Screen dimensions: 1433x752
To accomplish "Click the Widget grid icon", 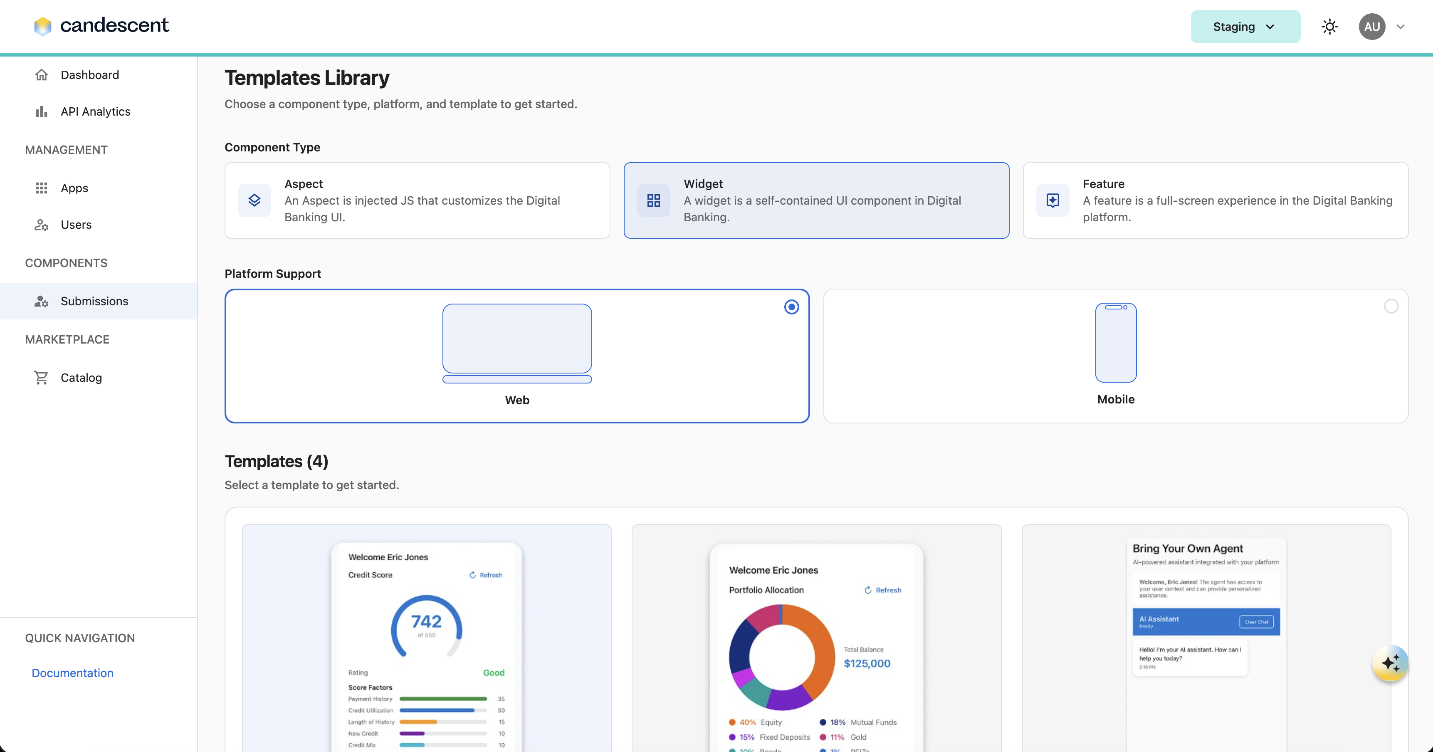I will point(654,200).
